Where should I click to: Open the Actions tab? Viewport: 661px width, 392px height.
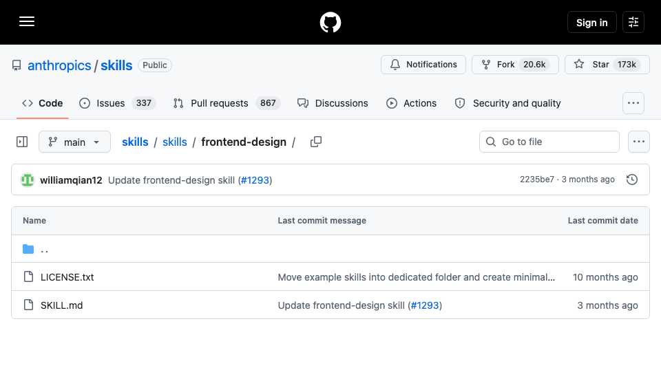coord(411,103)
